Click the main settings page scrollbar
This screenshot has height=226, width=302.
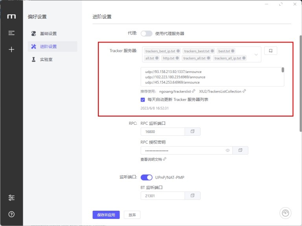[300, 84]
